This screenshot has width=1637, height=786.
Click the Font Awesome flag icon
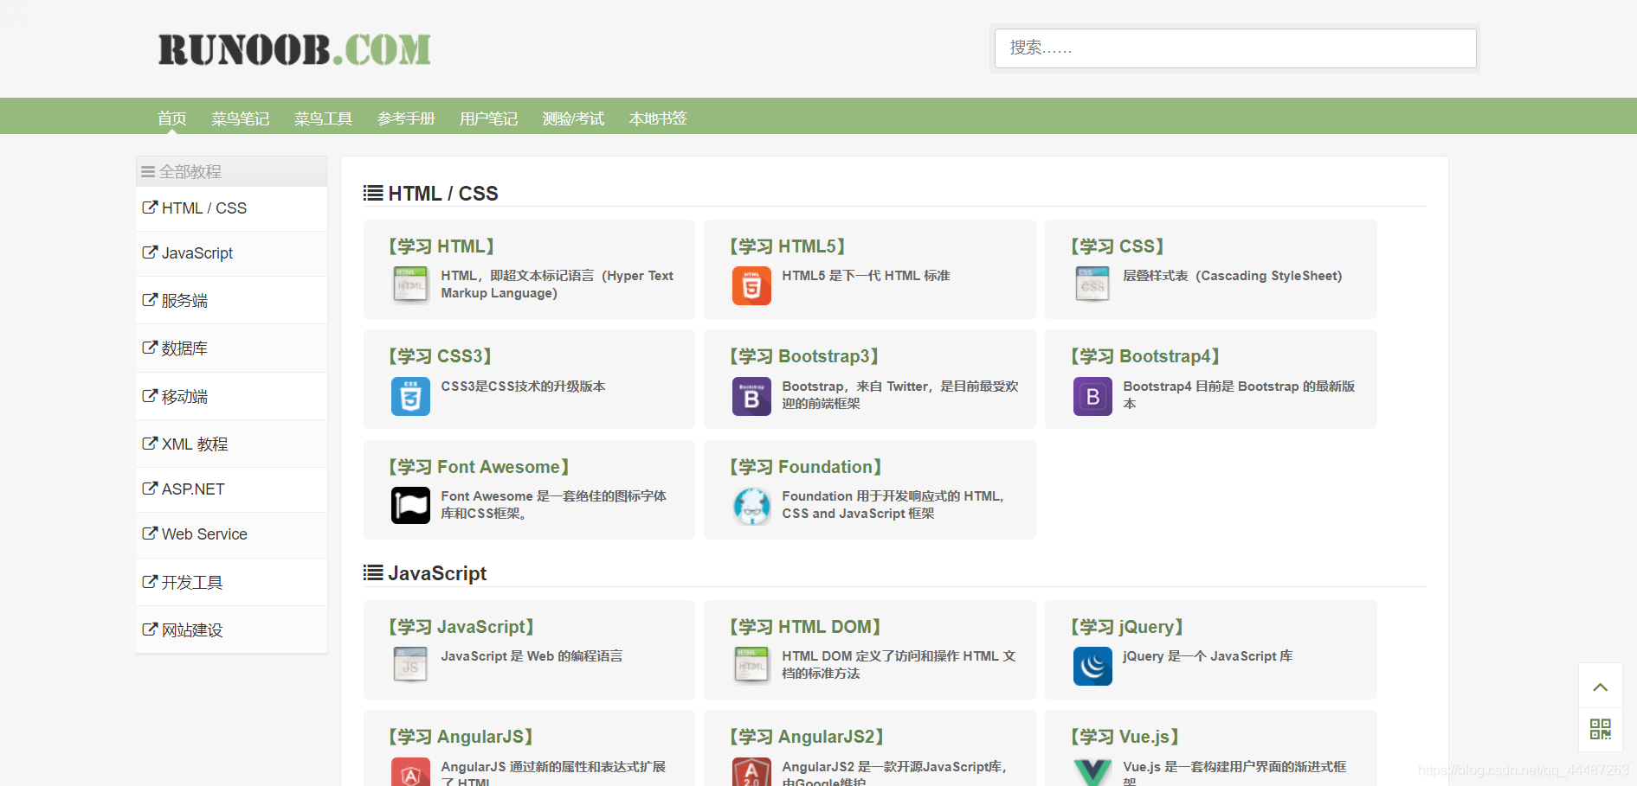pos(410,506)
